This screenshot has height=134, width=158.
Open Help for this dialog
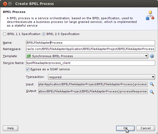click(10, 128)
